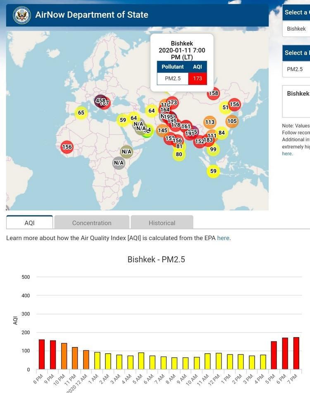Image resolution: width=310 pixels, height=393 pixels.
Task: Select the AQI tab
Action: 29,223
